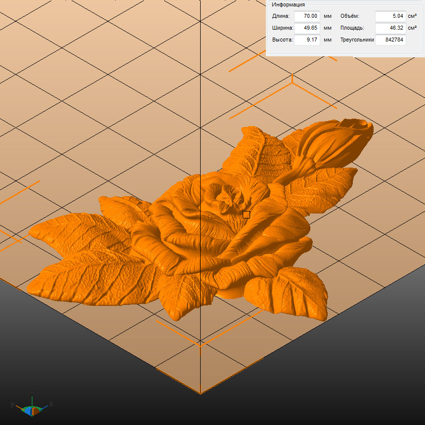Click the Высота value field
This screenshot has height=425, width=425.
pos(307,40)
